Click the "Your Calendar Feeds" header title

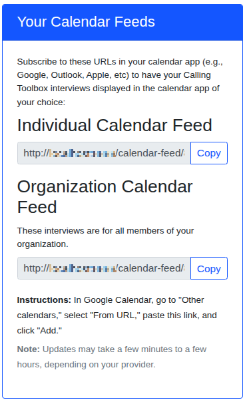pyautogui.click(x=86, y=22)
